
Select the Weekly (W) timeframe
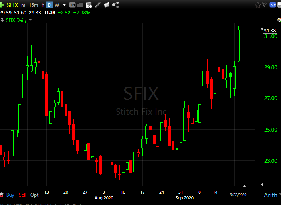57,5
